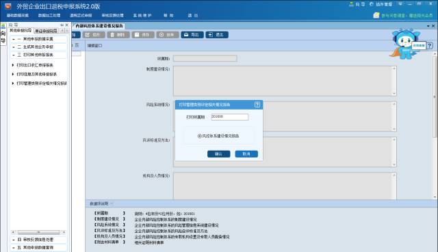Click the 打印所属期 input field in dialog

point(230,117)
